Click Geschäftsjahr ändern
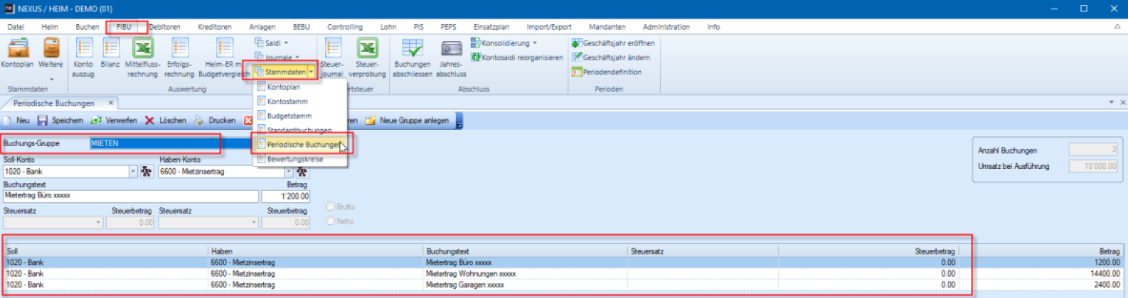Image resolution: width=1128 pixels, height=298 pixels. [611, 57]
